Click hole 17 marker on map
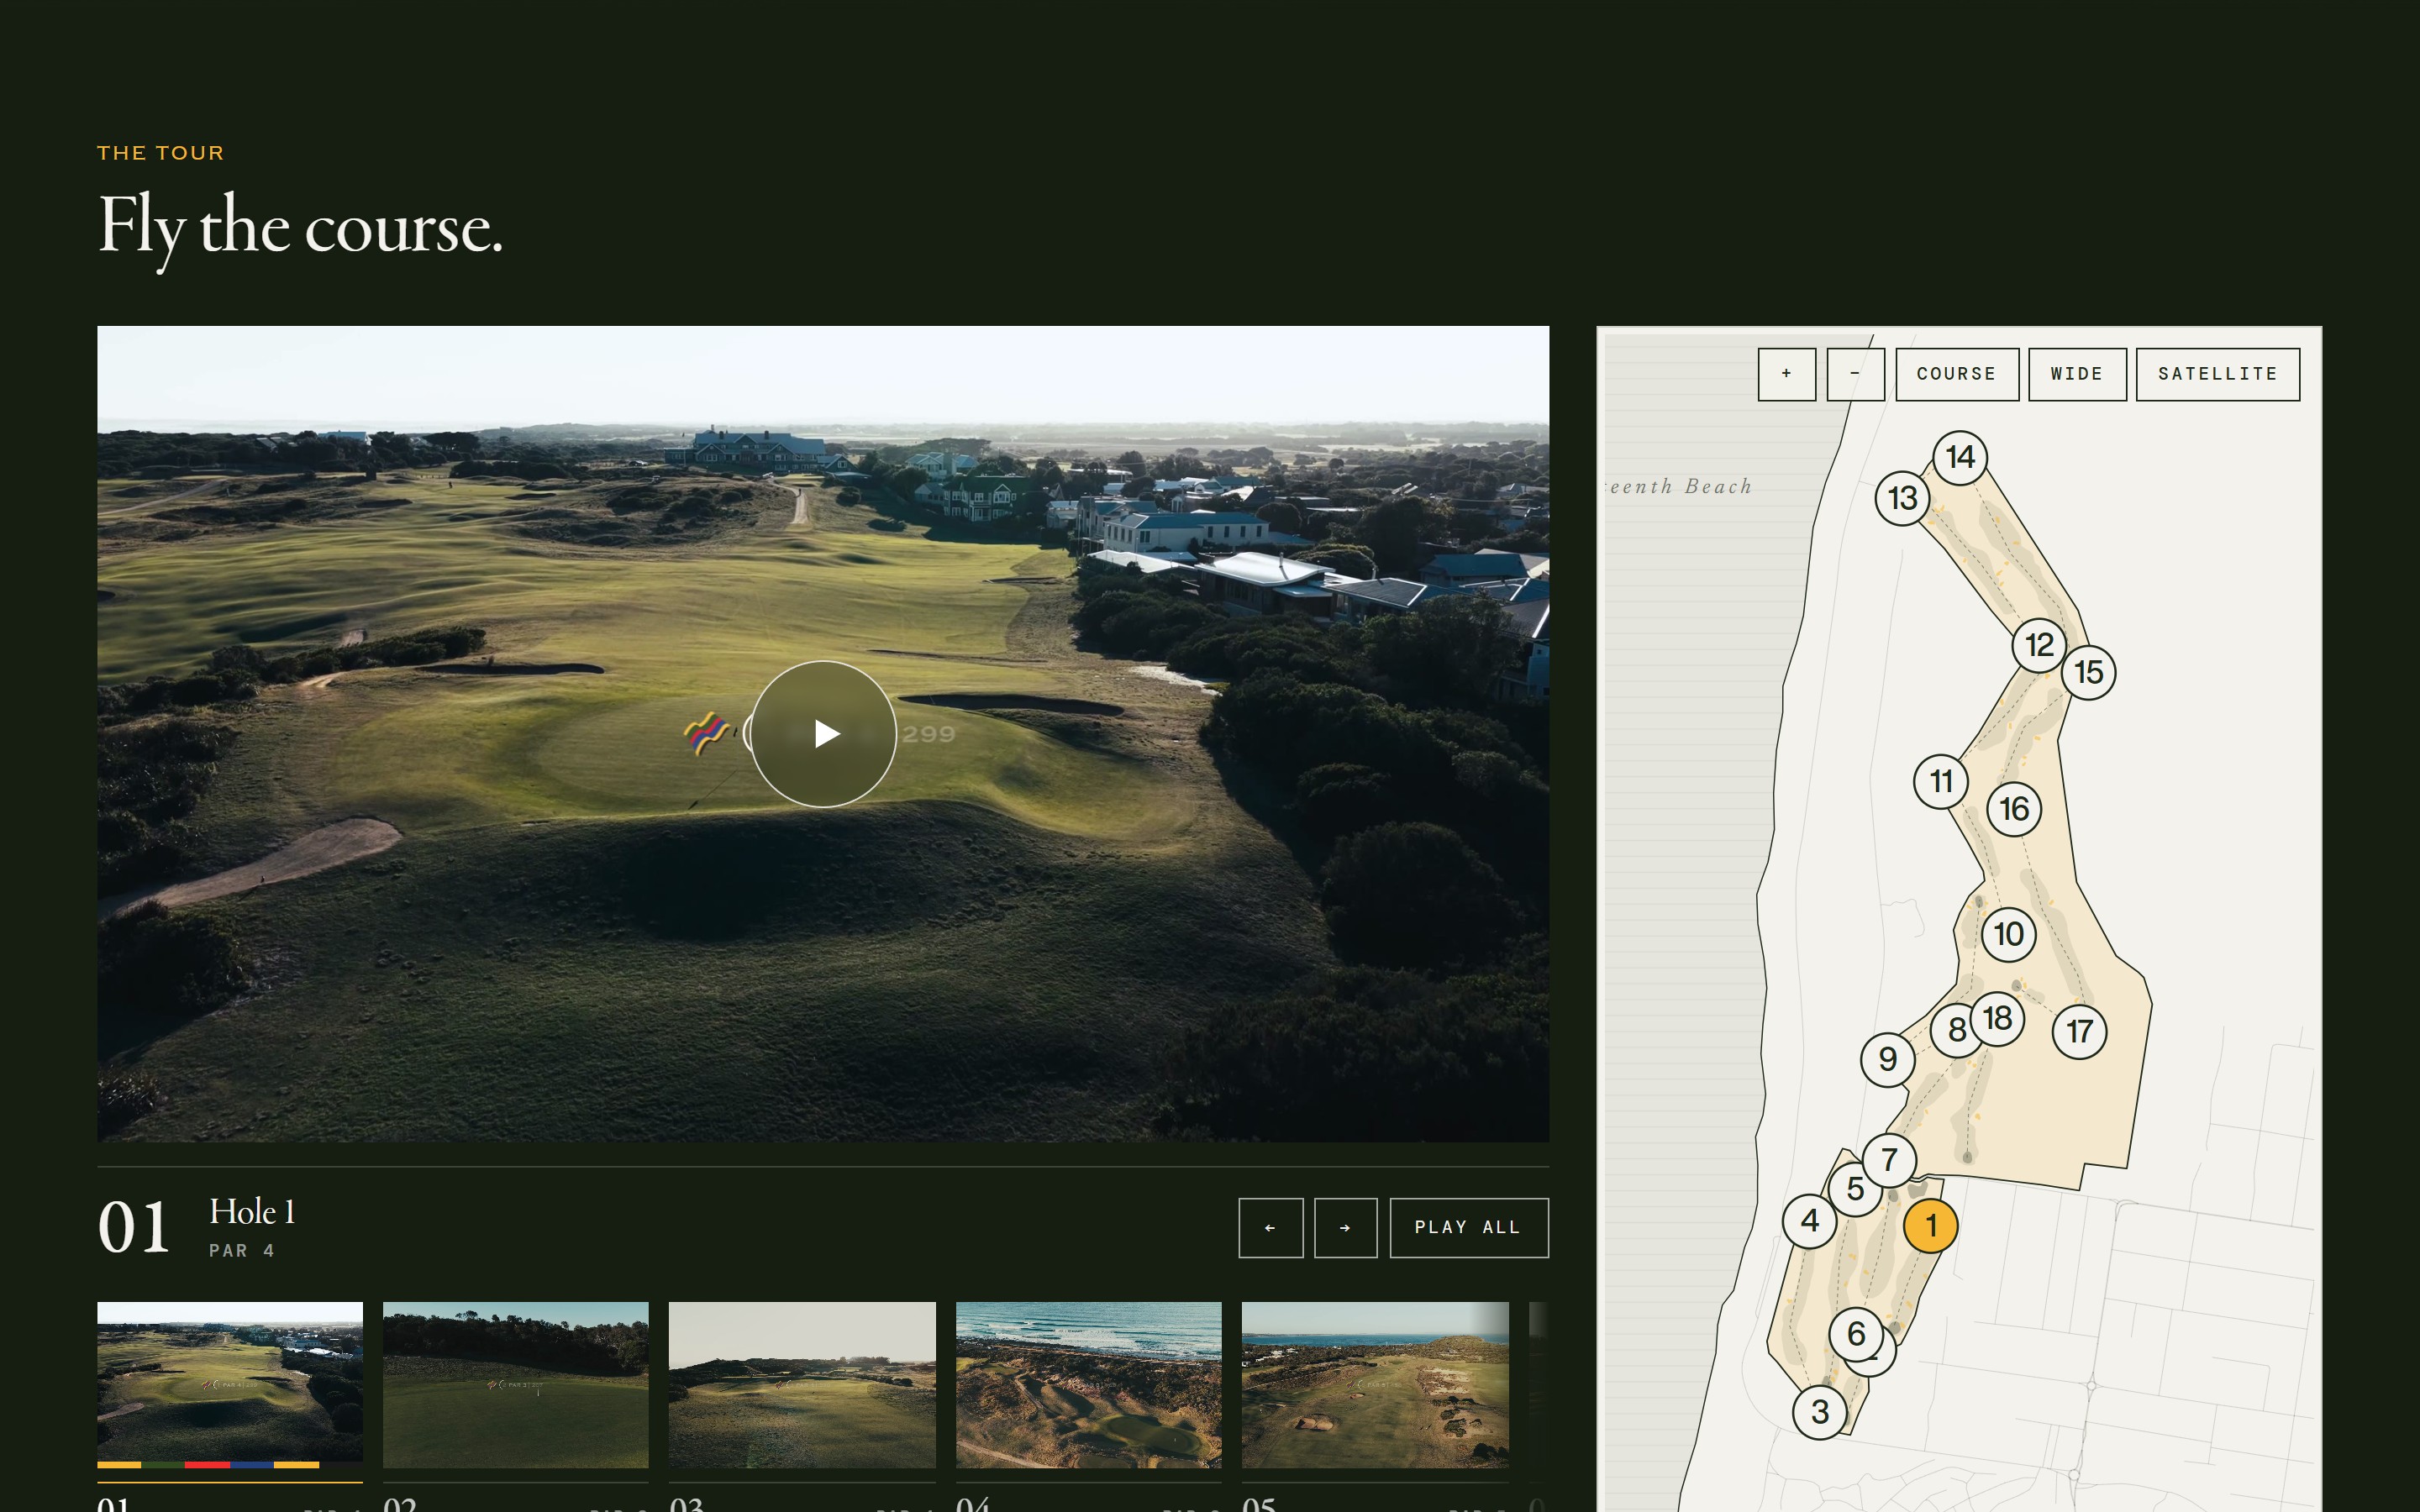This screenshot has width=2420, height=1512. pyautogui.click(x=2079, y=1032)
